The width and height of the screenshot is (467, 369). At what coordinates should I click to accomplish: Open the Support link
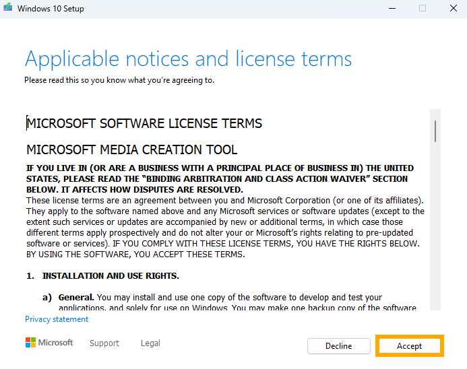[x=104, y=343]
